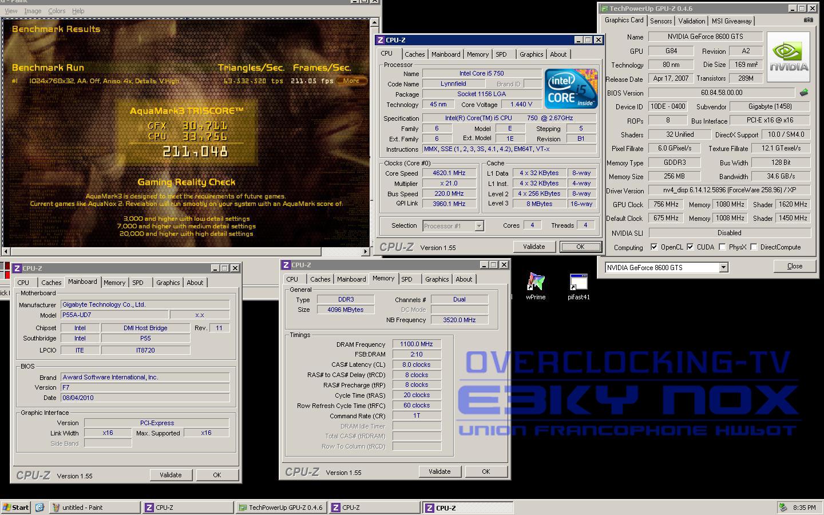Open the pifast41 desktop shortcut
Screen dimensions: 824x515
[x=579, y=287]
